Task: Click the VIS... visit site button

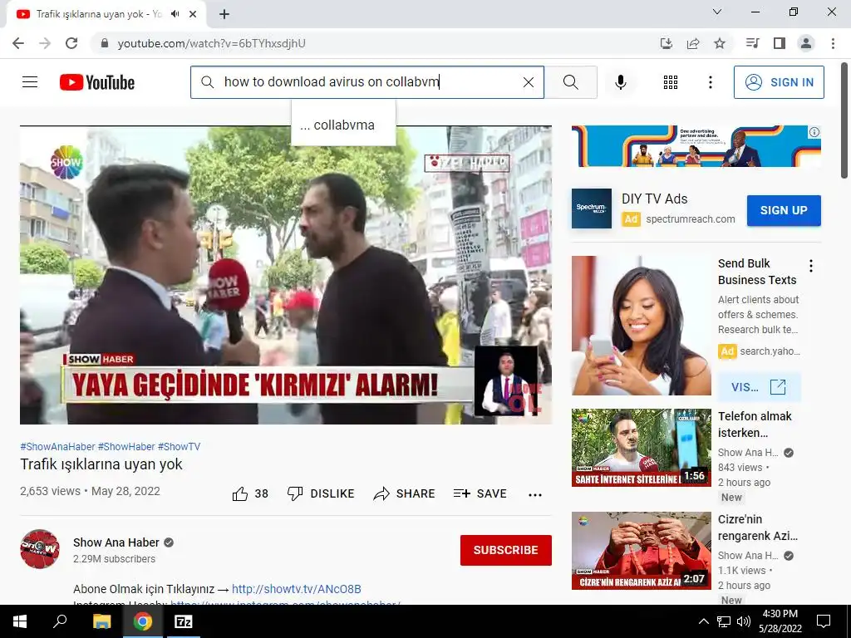Action: point(759,387)
